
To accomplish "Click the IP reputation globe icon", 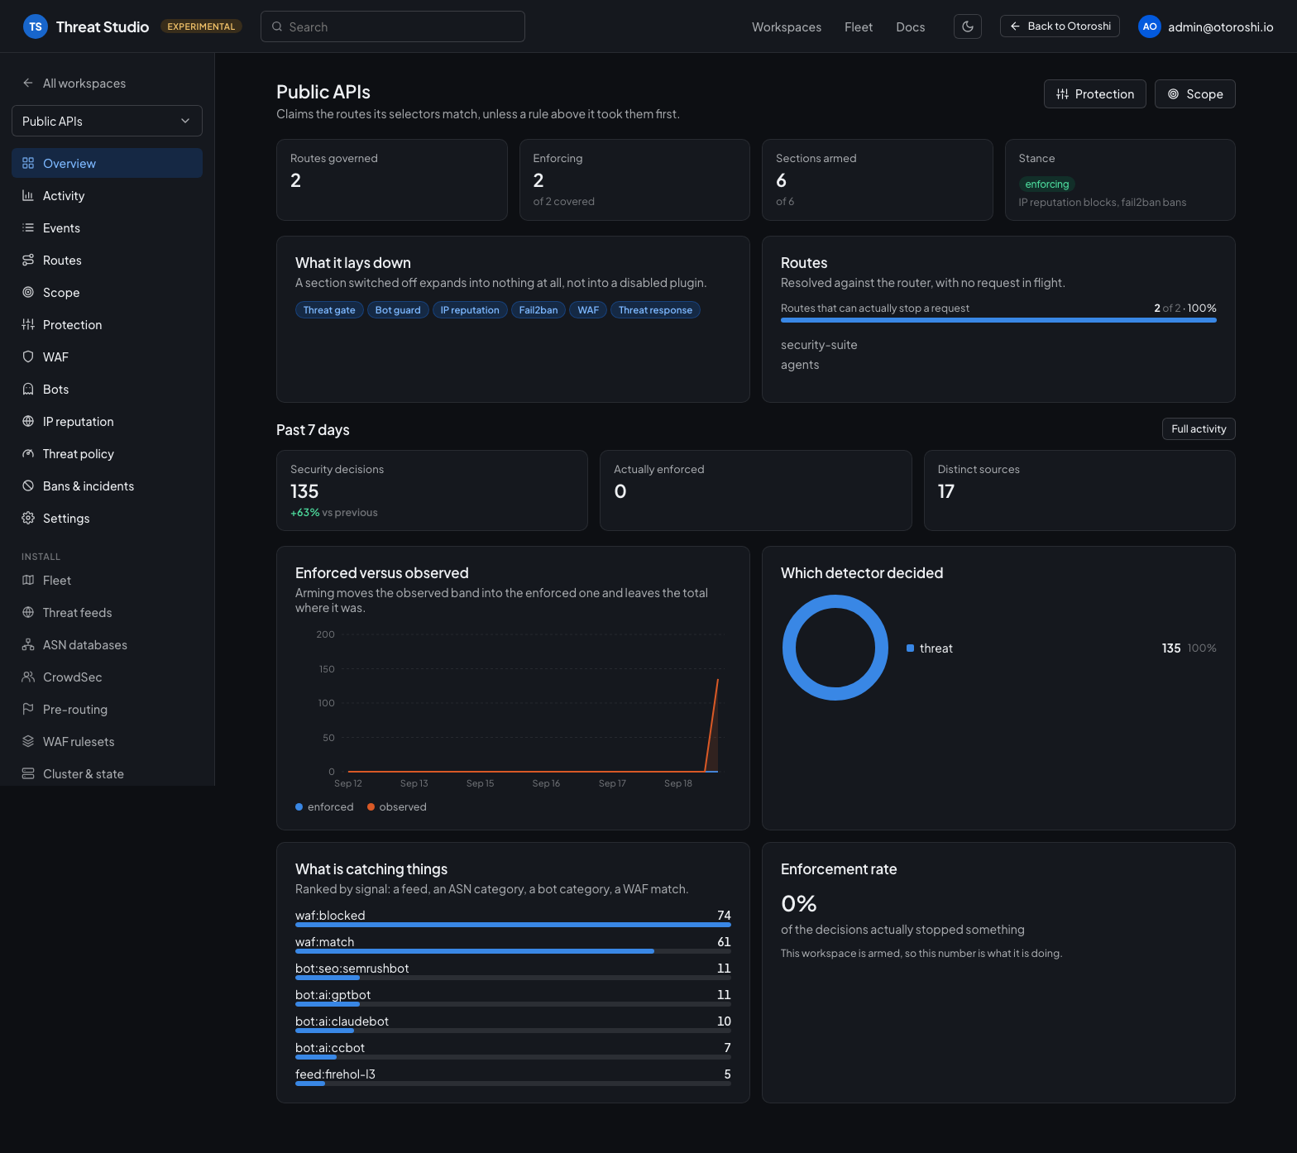I will (x=28, y=421).
